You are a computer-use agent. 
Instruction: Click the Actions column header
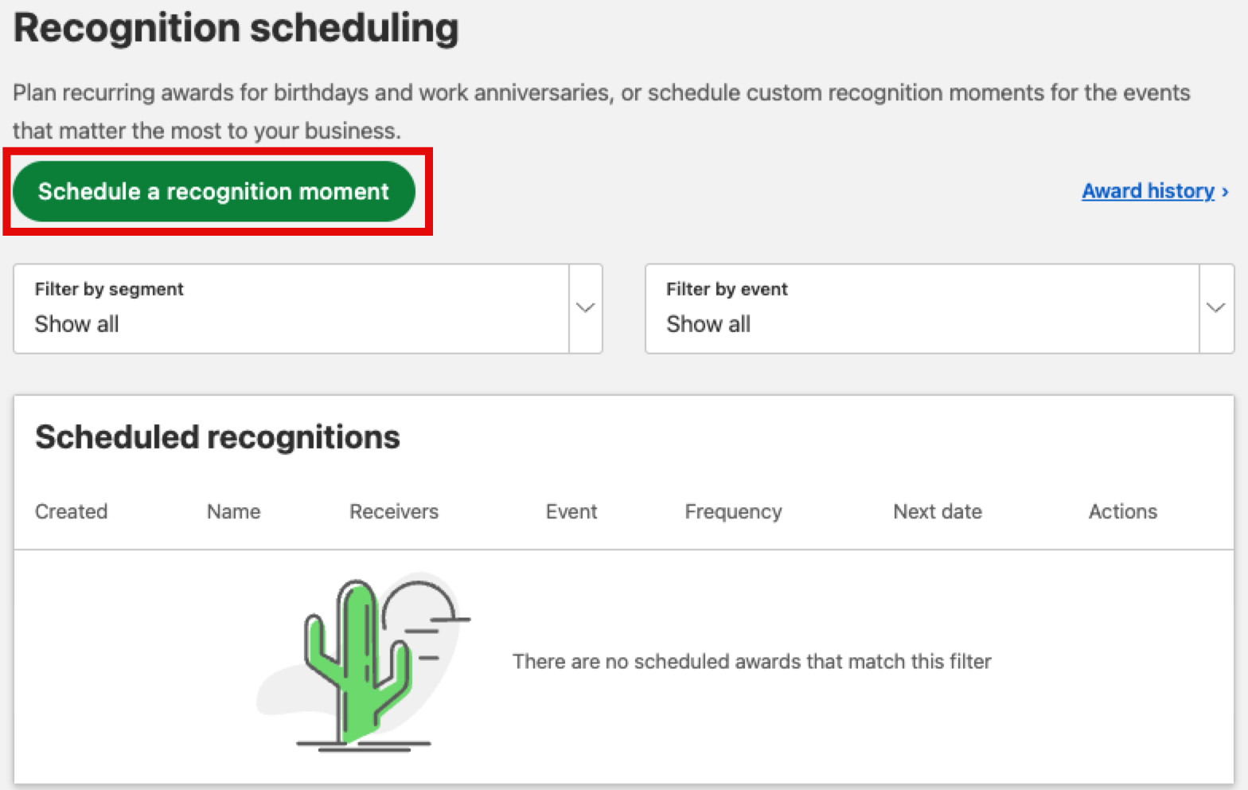coord(1123,511)
